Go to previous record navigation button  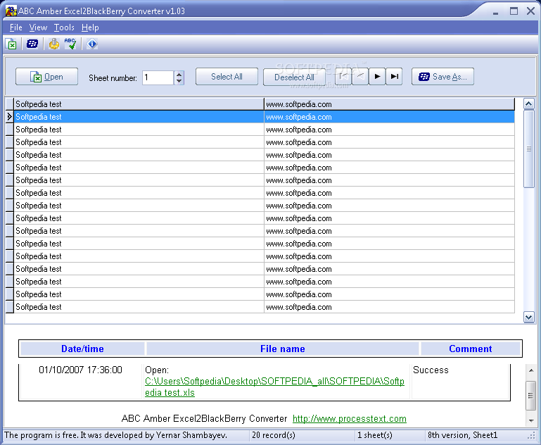[360, 76]
